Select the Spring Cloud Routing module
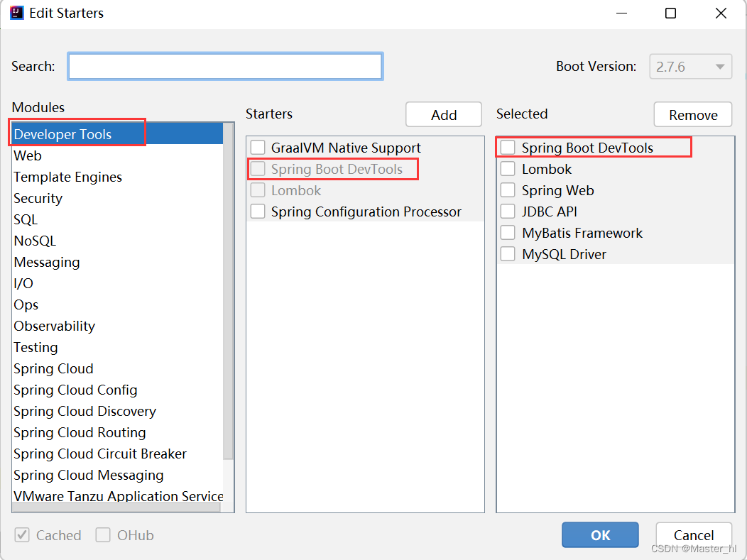Screen dimensions: 747x560 pos(117,432)
